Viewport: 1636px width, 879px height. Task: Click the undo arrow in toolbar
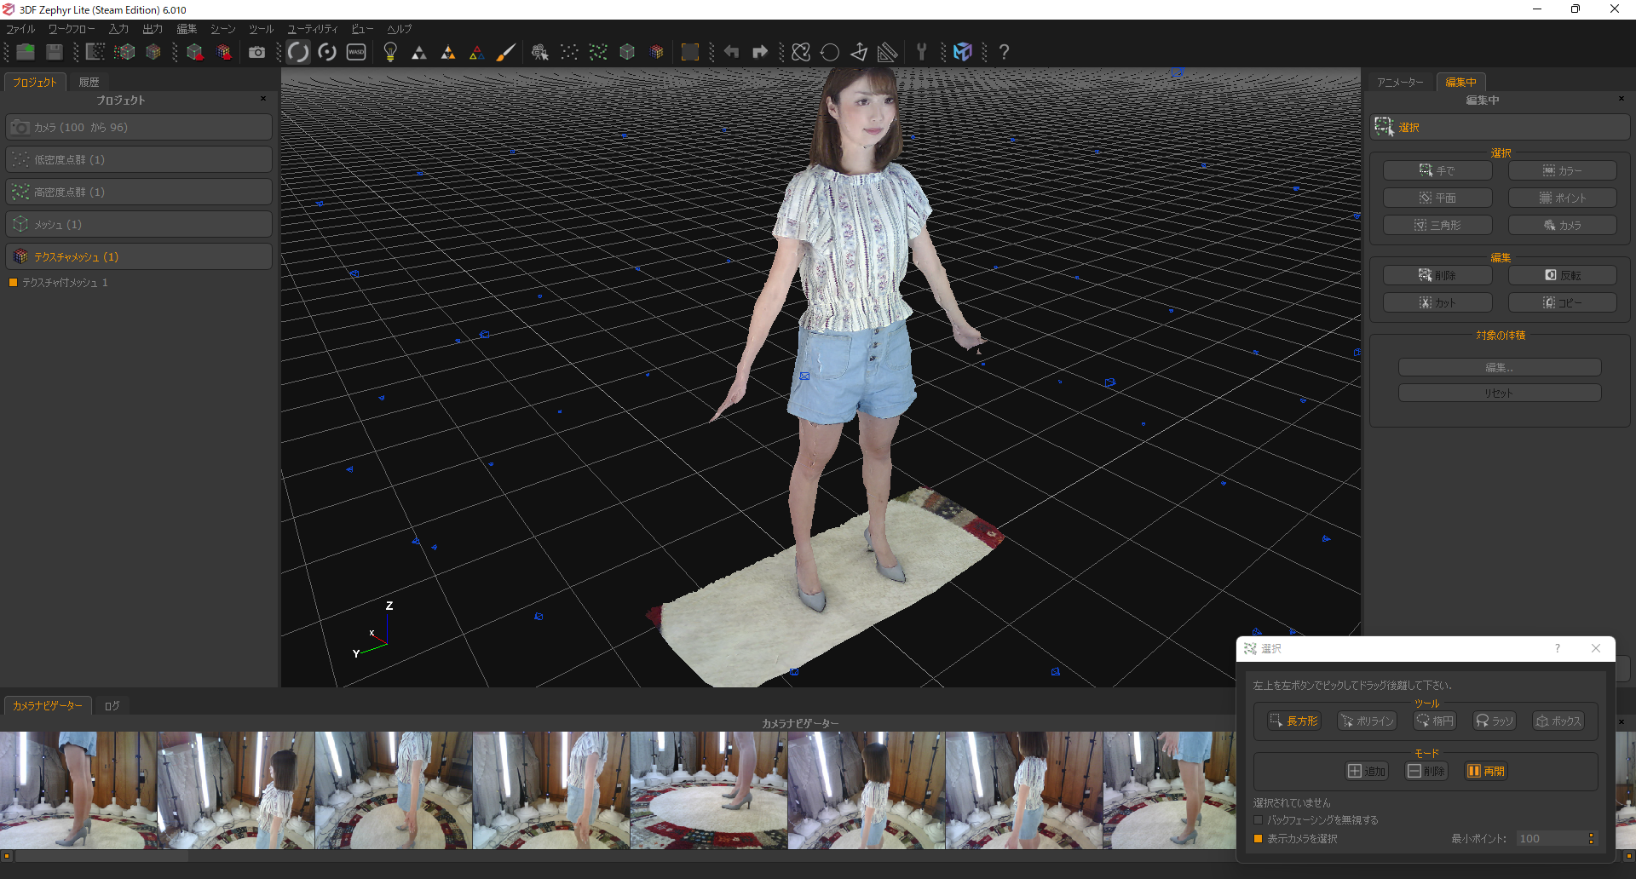click(x=731, y=53)
